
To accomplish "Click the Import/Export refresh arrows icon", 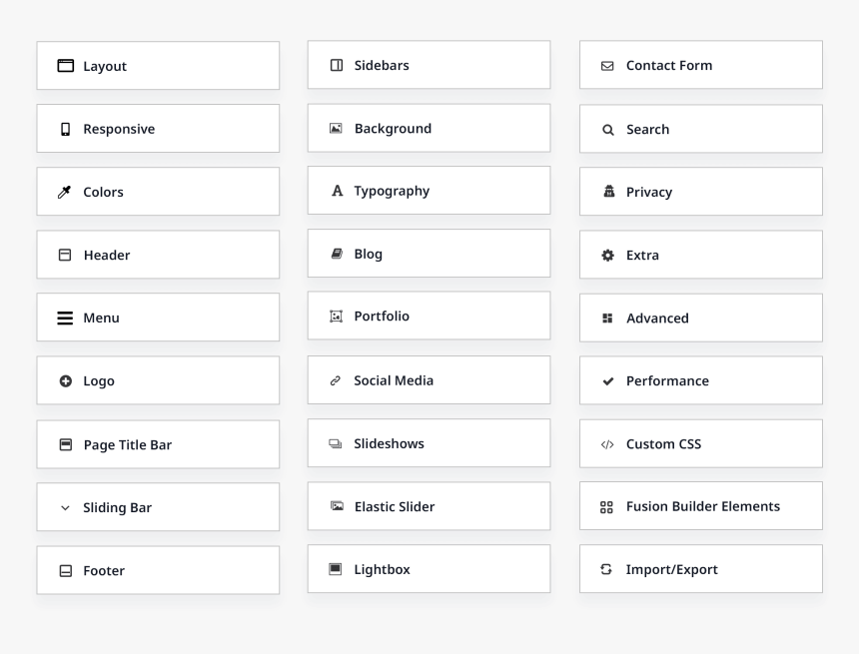I will click(x=607, y=569).
